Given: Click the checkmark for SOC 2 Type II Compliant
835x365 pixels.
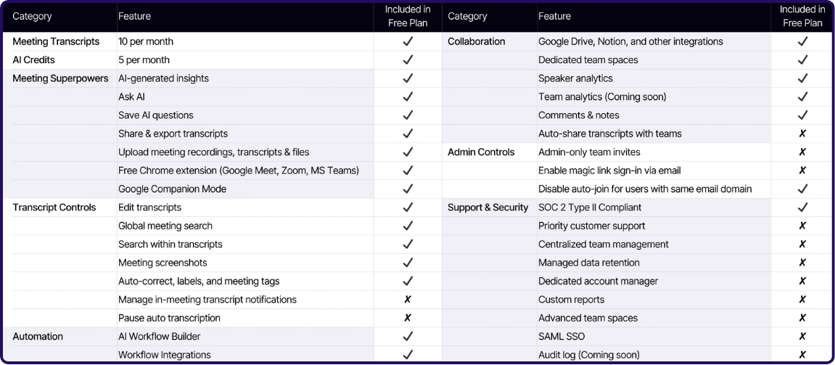Looking at the screenshot, I should 802,208.
